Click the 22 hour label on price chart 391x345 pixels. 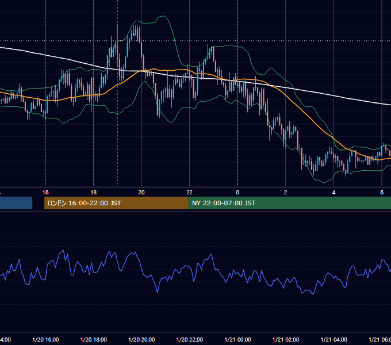coord(190,193)
